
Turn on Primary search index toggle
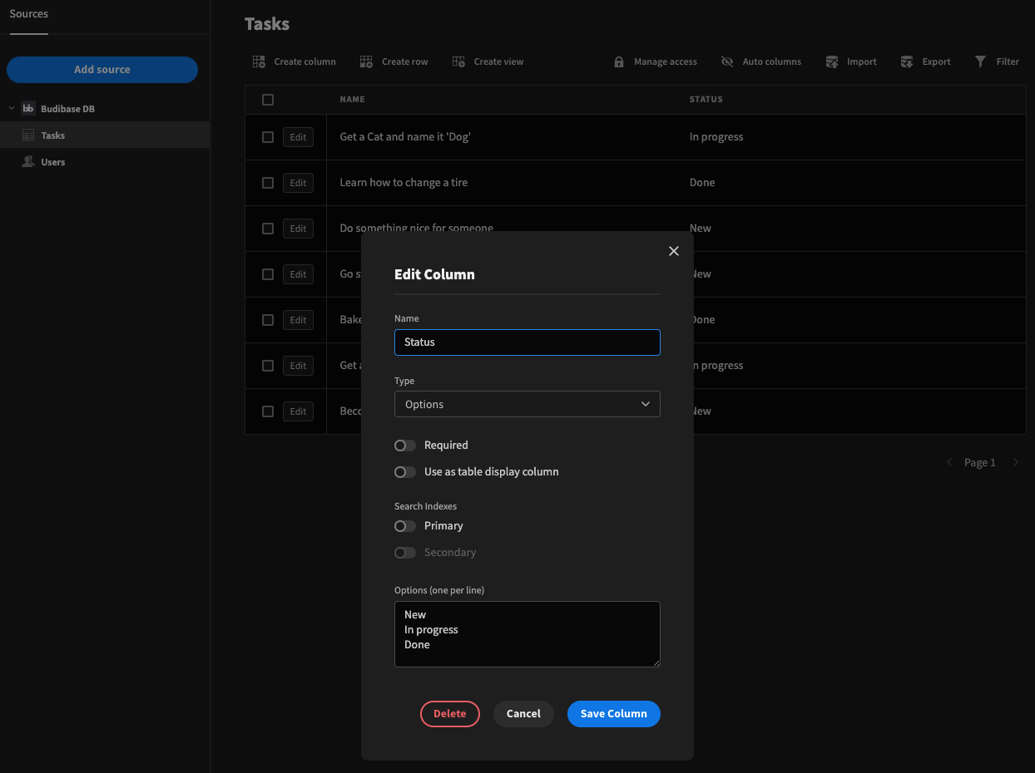click(405, 526)
